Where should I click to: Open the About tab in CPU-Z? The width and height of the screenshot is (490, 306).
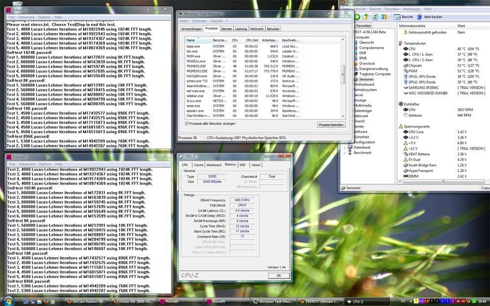pos(256,165)
